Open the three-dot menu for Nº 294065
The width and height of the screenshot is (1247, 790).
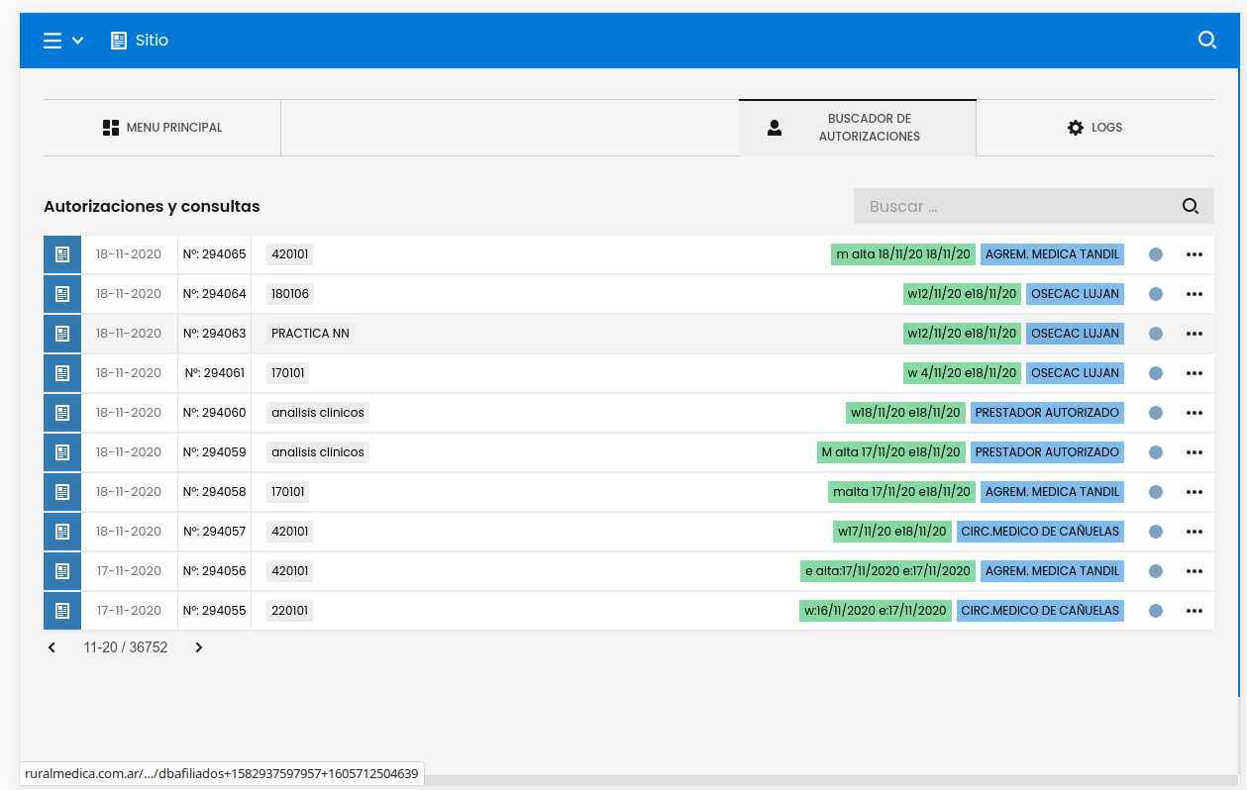click(1195, 254)
